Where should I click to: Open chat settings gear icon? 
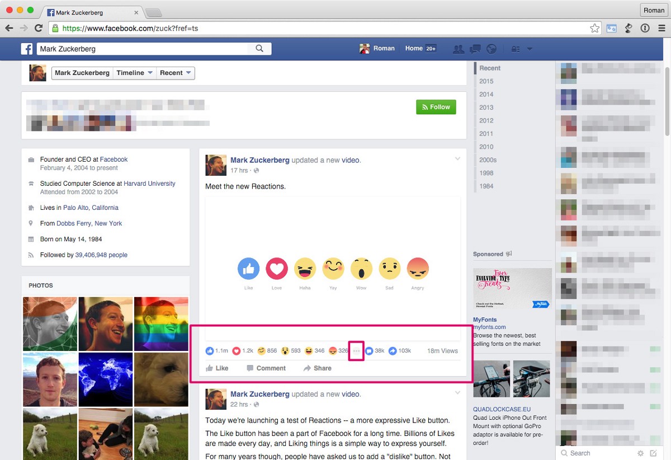click(x=641, y=453)
